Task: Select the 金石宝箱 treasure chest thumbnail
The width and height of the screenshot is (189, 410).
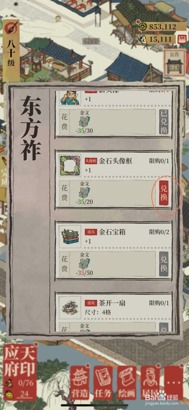Action: tap(70, 236)
